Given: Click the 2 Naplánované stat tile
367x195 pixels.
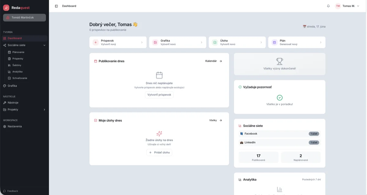Looking at the screenshot, I should 301,157.
